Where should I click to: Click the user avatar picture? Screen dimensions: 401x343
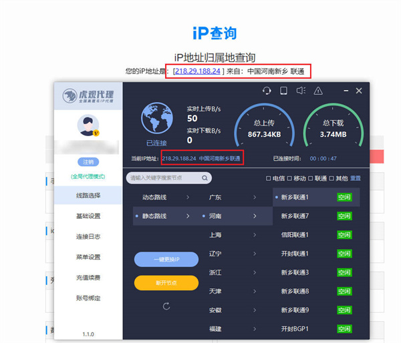tap(88, 125)
